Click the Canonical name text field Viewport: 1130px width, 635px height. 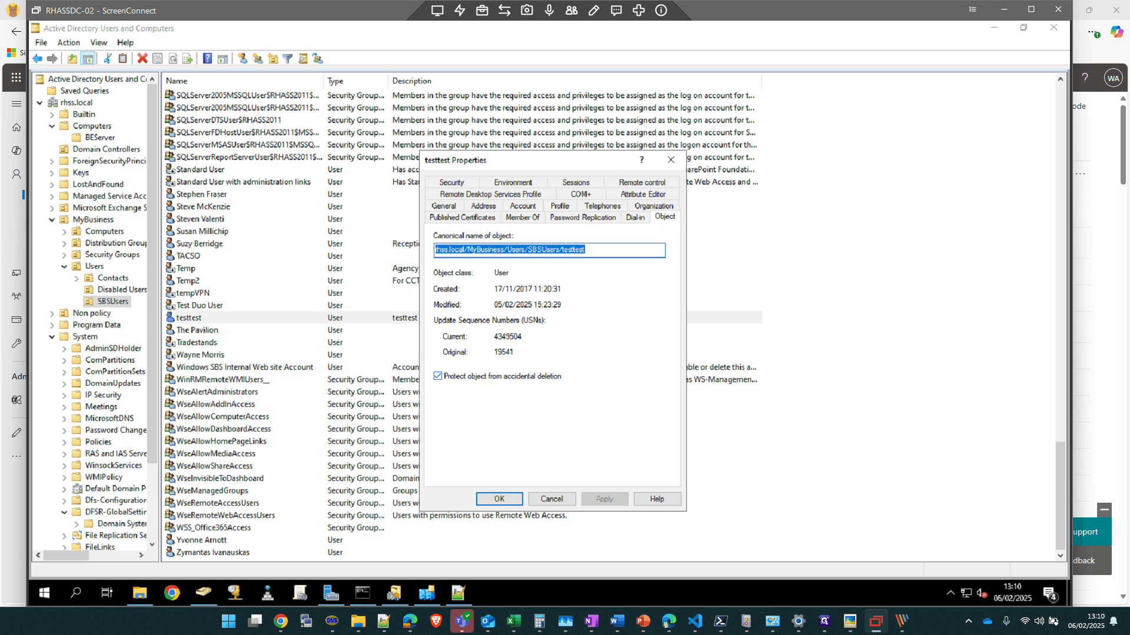click(x=549, y=250)
